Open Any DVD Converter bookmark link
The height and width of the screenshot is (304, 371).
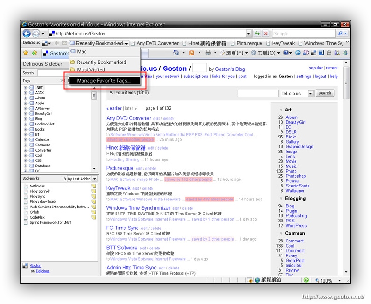click(129, 118)
